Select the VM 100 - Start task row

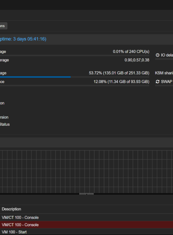86,232
